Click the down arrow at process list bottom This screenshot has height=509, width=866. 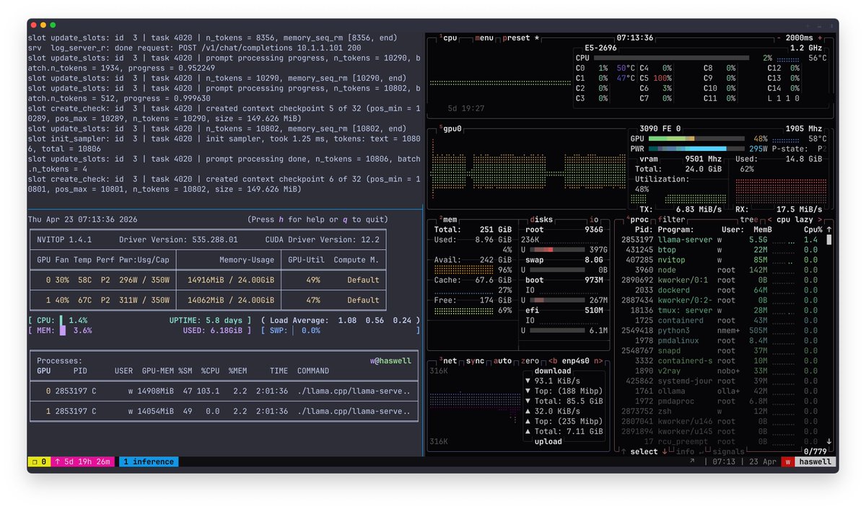click(x=828, y=441)
